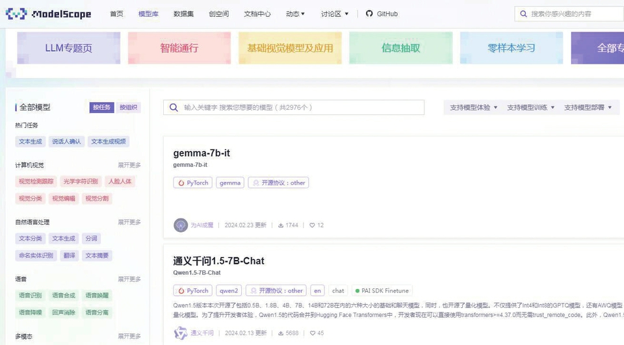624x345 pixels.
Task: Click Qwen1.5-7B-Chat download count icon
Action: click(281, 333)
